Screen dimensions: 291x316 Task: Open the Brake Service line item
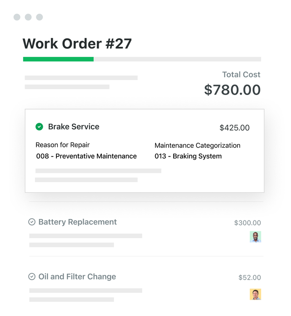coord(74,127)
